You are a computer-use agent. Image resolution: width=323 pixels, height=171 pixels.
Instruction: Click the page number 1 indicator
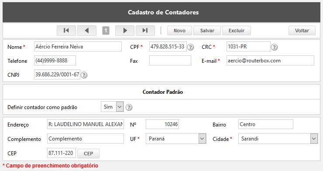(x=106, y=31)
